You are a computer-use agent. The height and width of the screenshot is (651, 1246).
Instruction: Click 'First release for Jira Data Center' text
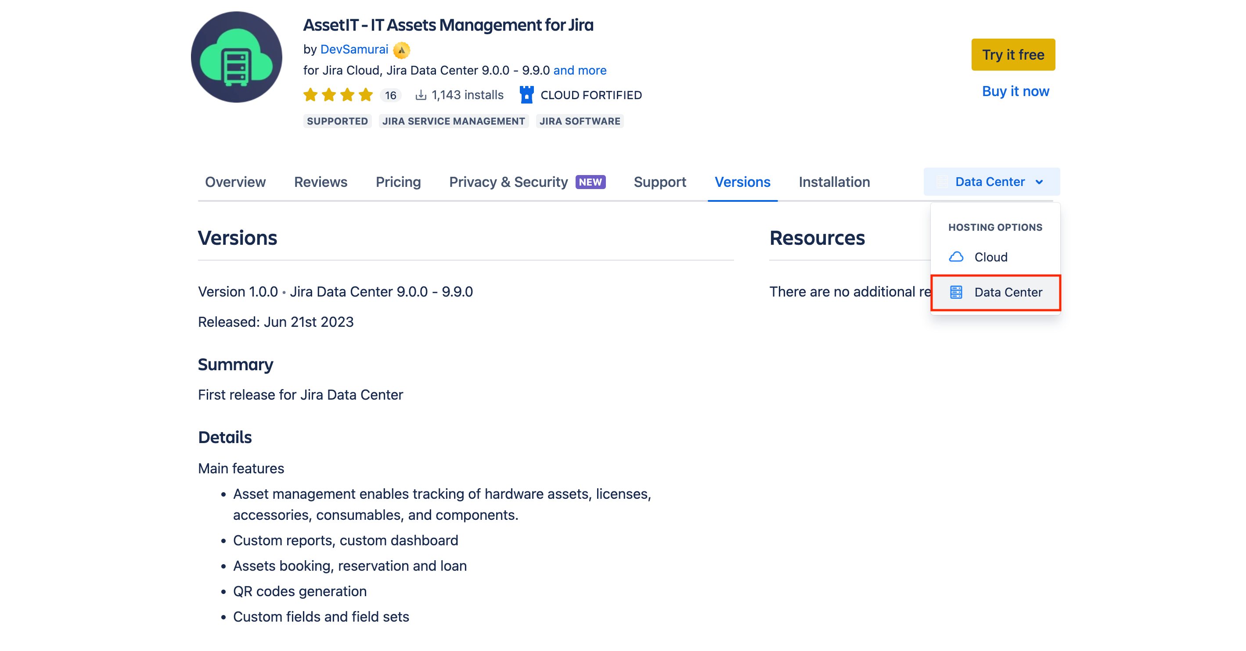click(x=300, y=394)
